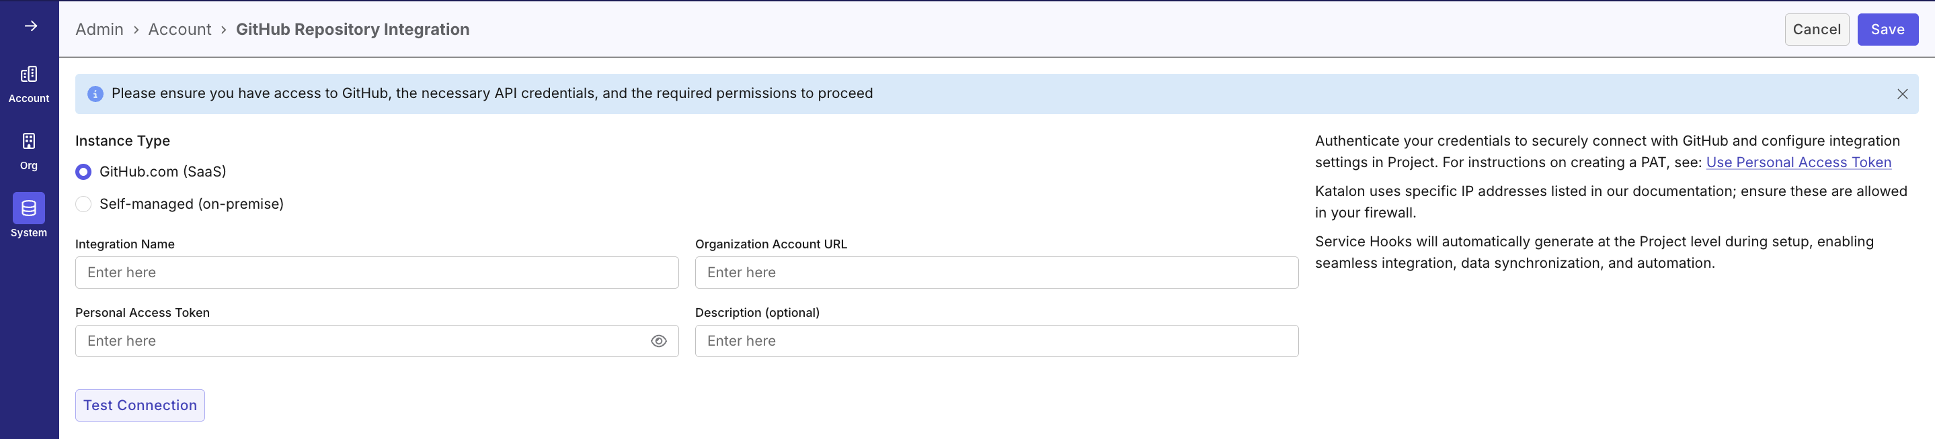Open the Use Personal Access Token link
Screen dimensions: 1935x439
point(1799,162)
